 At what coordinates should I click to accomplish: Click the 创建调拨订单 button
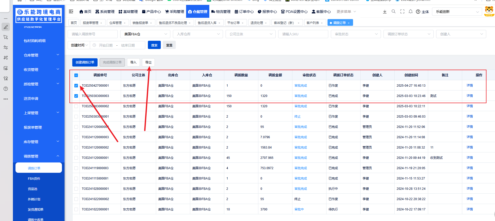tap(85, 62)
